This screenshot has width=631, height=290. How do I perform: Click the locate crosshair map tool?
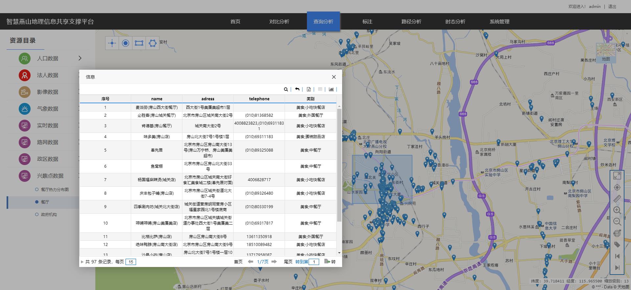coord(617,187)
